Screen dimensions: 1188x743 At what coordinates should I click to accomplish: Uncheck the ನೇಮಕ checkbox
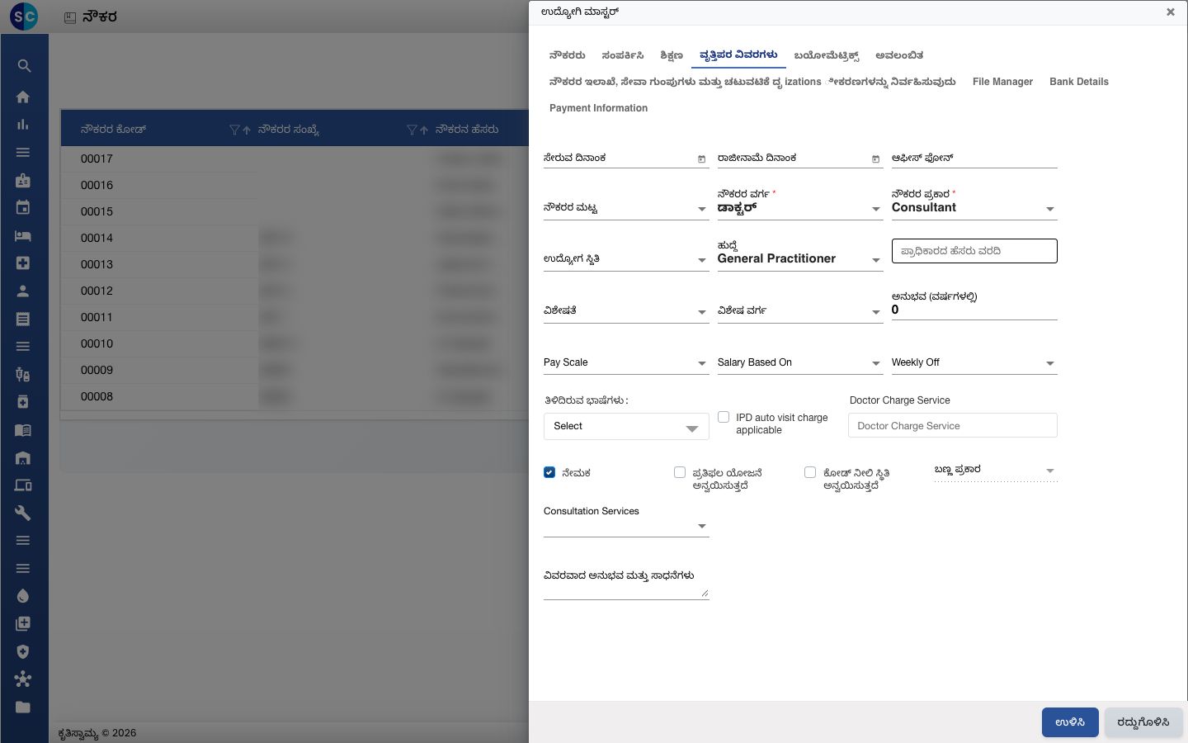[x=549, y=472]
